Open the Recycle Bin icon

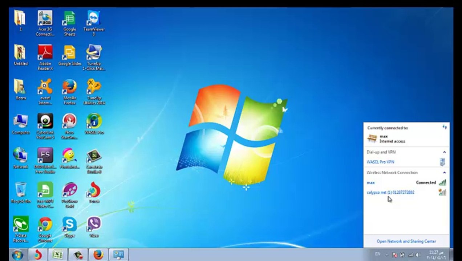pyautogui.click(x=21, y=193)
